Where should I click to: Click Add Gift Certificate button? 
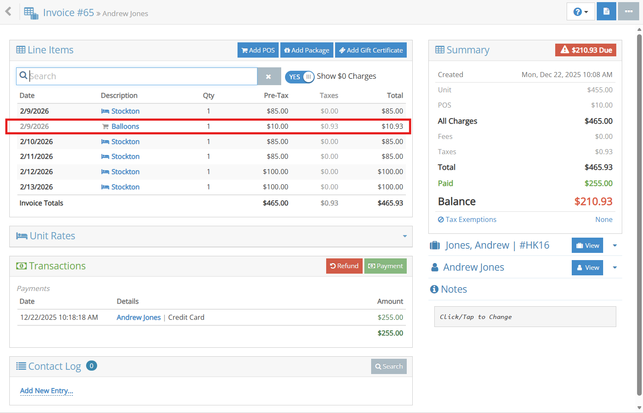pos(371,50)
